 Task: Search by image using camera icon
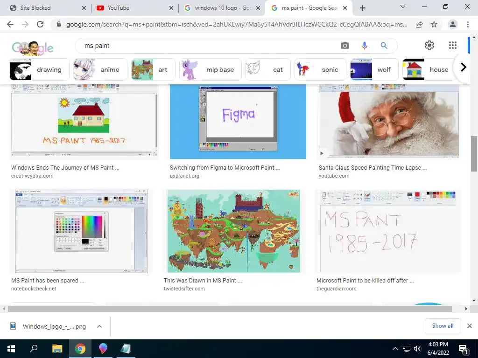345,46
